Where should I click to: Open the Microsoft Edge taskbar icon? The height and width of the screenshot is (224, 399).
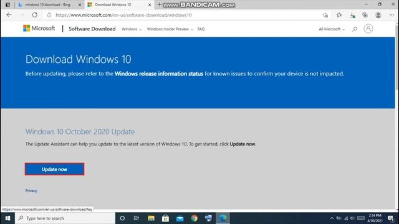point(223,218)
